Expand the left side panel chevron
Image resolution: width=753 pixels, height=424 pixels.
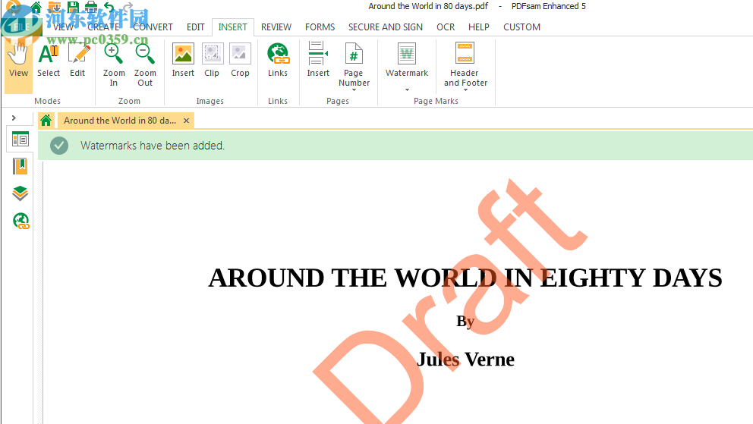click(x=14, y=118)
